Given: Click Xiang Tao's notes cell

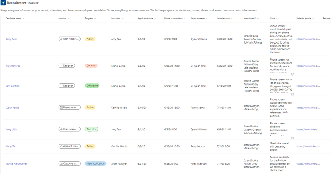Looking at the screenshot, I should (x=278, y=146).
